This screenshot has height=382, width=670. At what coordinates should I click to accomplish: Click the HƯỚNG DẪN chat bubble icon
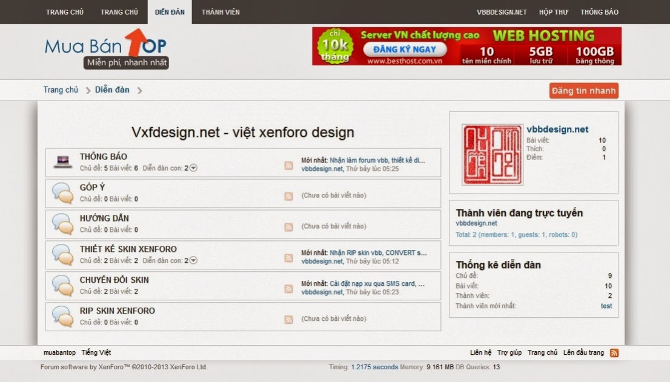pyautogui.click(x=63, y=223)
